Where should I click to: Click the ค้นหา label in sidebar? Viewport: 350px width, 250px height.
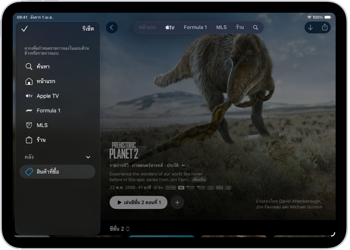43,66
